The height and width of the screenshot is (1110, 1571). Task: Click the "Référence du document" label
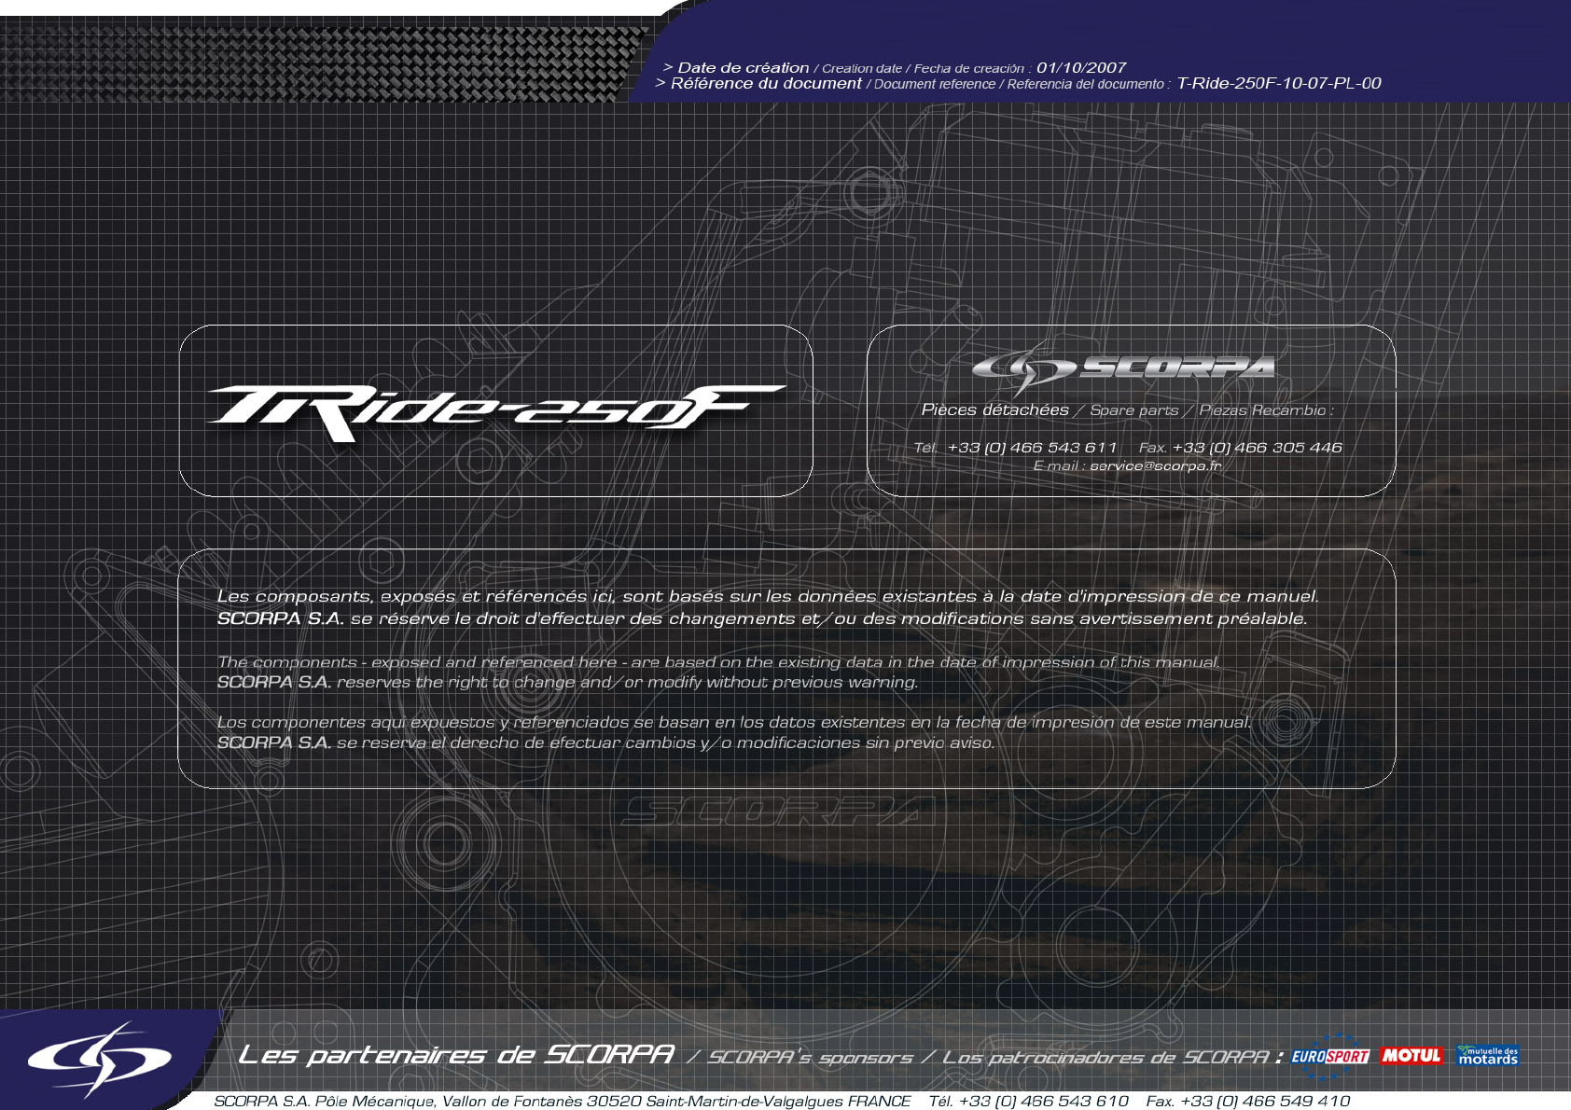point(766,83)
